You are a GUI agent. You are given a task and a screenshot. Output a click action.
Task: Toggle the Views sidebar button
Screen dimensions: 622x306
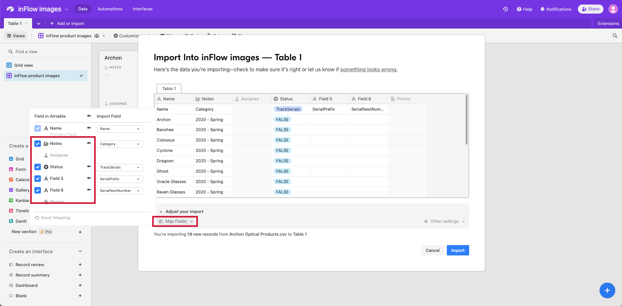click(16, 36)
